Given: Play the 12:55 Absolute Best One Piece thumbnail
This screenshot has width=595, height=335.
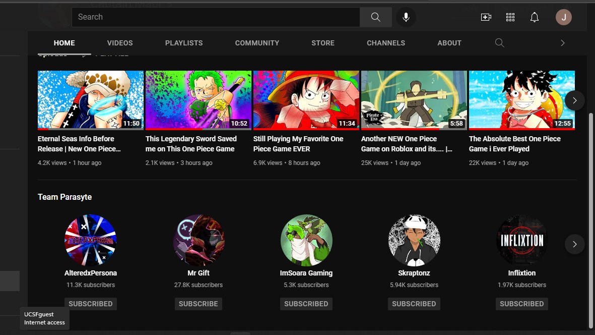Looking at the screenshot, I should [x=522, y=100].
